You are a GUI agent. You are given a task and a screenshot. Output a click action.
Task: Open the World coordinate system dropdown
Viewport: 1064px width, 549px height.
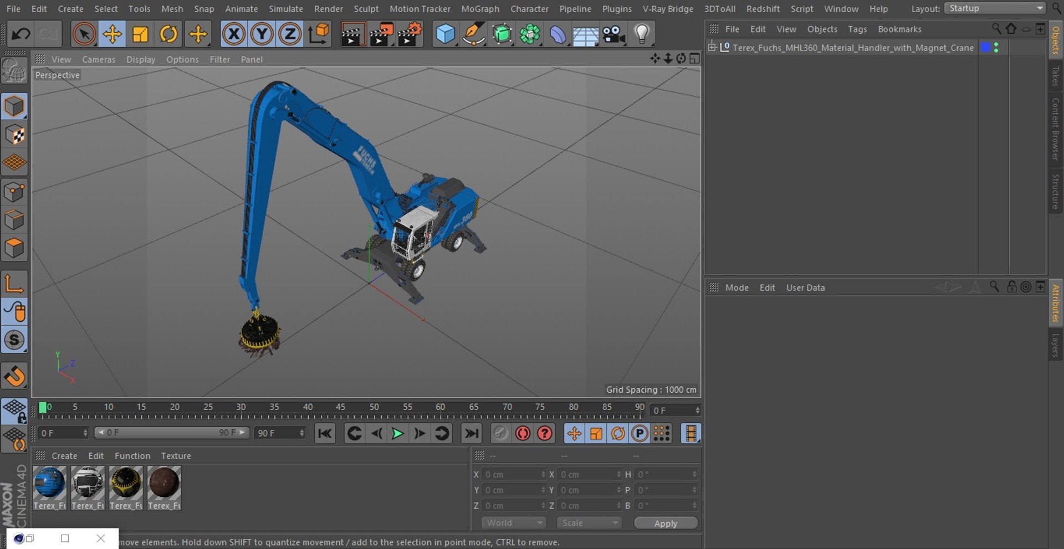(513, 523)
